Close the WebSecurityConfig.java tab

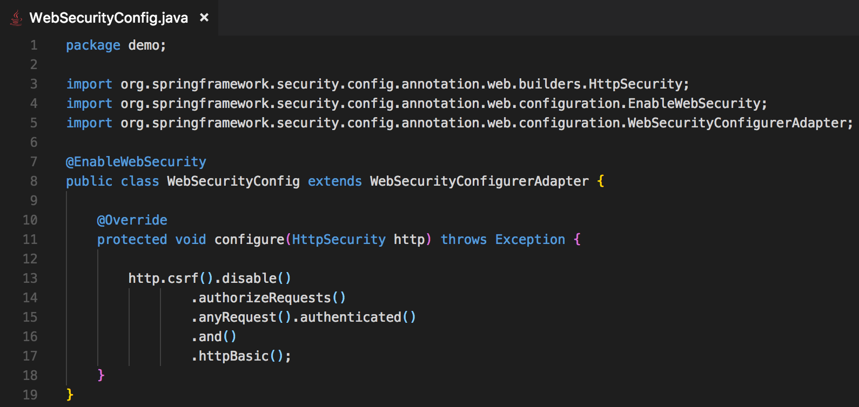(x=204, y=18)
